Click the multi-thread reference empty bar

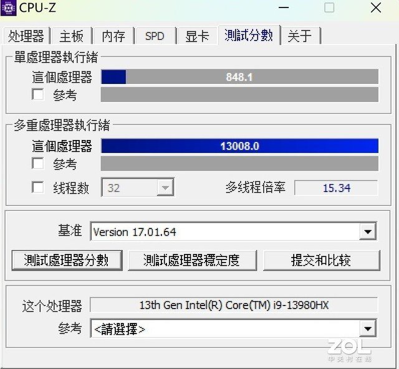[239, 164]
